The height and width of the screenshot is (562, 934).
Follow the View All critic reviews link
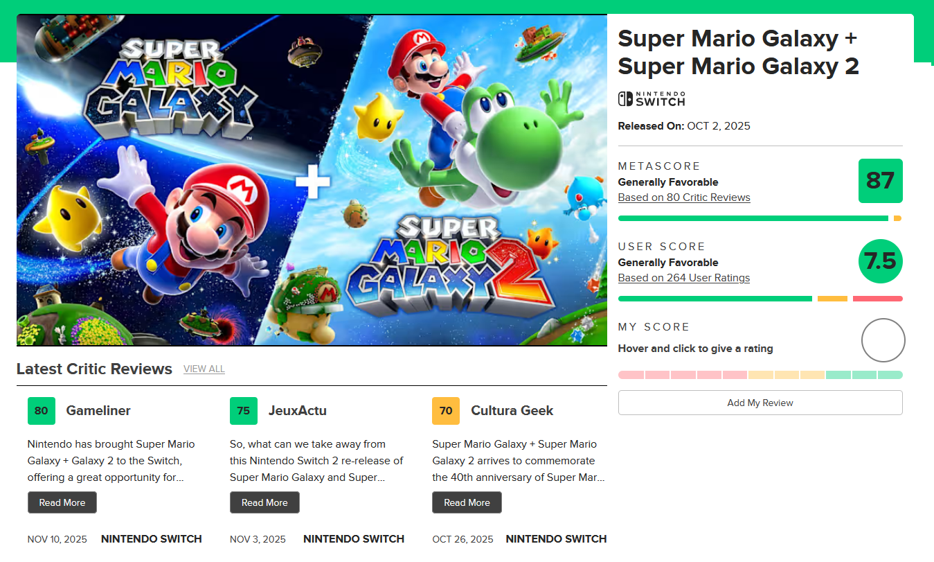(x=204, y=369)
